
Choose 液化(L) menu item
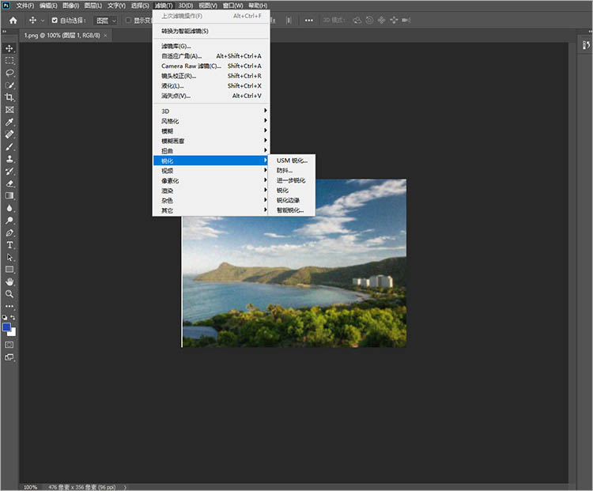tap(211, 86)
